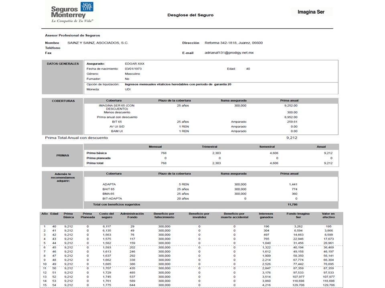Select "Además te recomendamos adquirir:" label
Image resolution: width=385 pixels, height=288 pixels.
pyautogui.click(x=63, y=178)
